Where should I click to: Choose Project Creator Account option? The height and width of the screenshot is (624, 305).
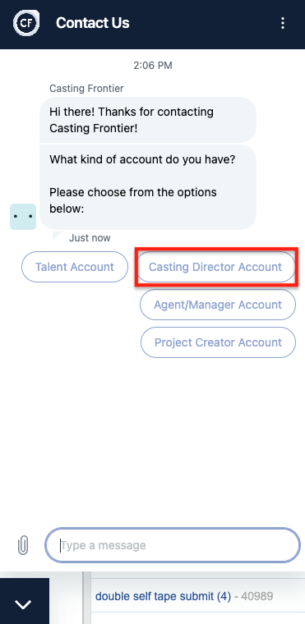(x=218, y=342)
